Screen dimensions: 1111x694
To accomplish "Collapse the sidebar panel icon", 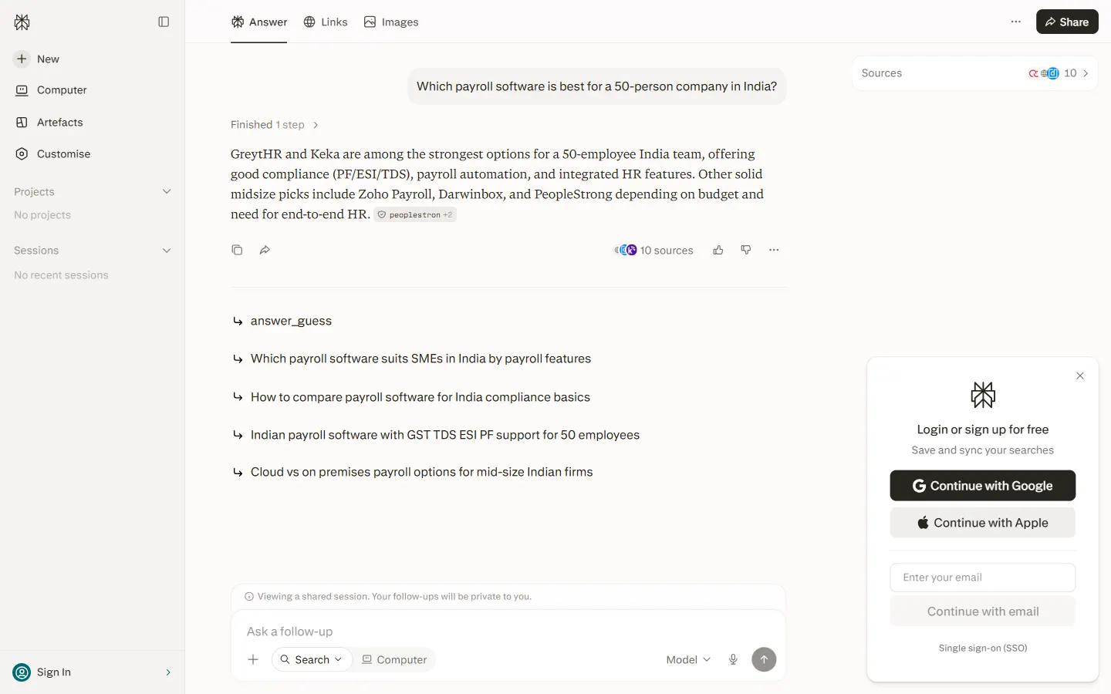I will click(x=164, y=22).
